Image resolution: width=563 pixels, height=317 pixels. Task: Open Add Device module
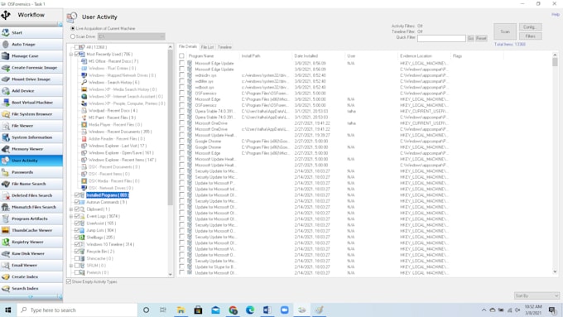click(x=31, y=91)
